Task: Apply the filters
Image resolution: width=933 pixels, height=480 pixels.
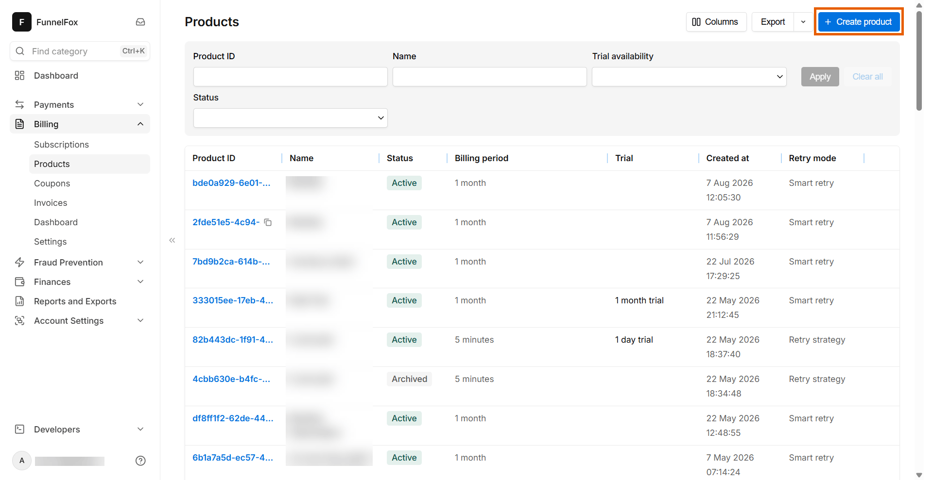Action: 820,77
